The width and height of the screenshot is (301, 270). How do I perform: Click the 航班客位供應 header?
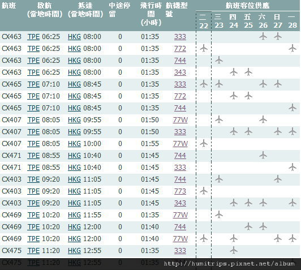point(247,6)
